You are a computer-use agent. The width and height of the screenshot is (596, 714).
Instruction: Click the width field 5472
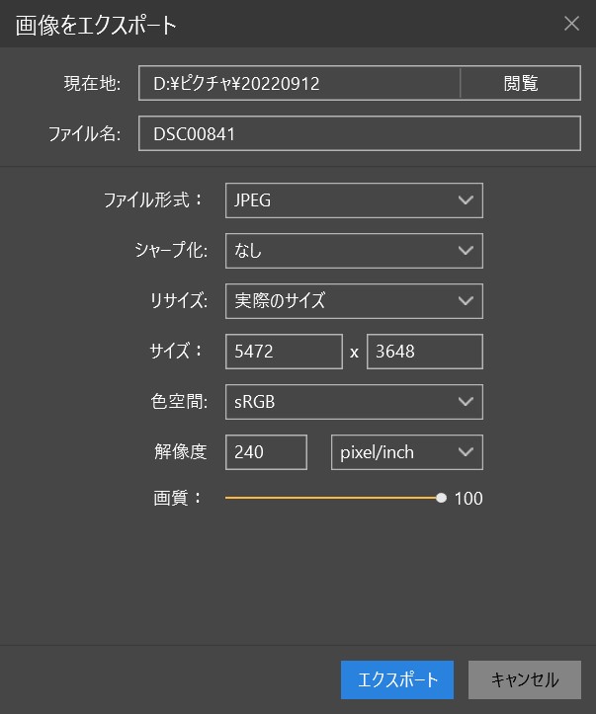(x=284, y=352)
